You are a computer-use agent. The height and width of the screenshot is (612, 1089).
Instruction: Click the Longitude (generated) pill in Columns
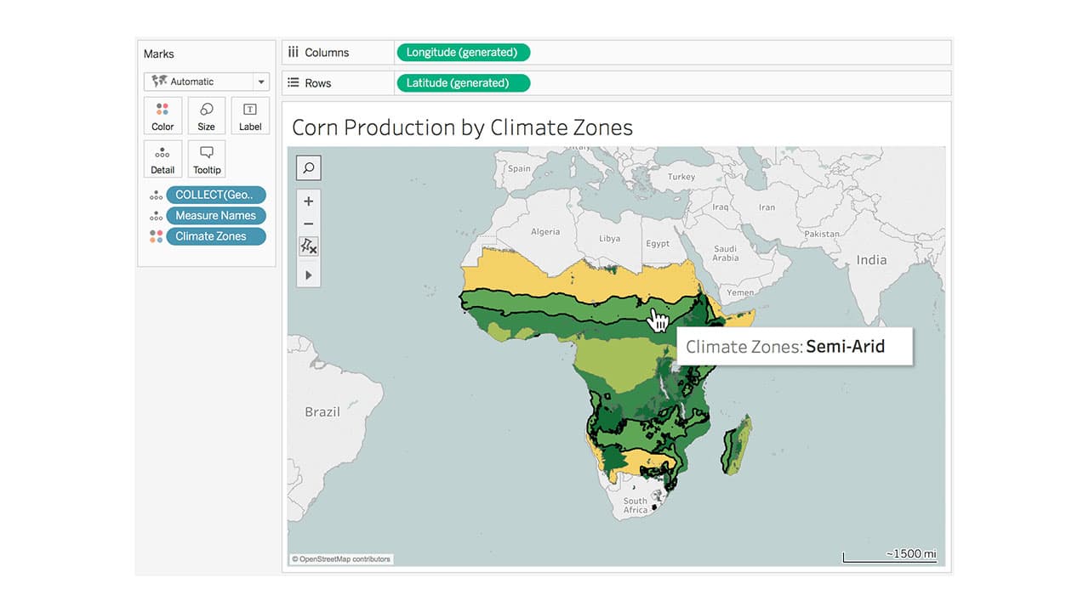pos(462,53)
